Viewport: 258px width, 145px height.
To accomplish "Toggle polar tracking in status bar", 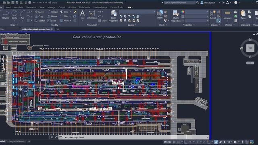I will [190, 142].
